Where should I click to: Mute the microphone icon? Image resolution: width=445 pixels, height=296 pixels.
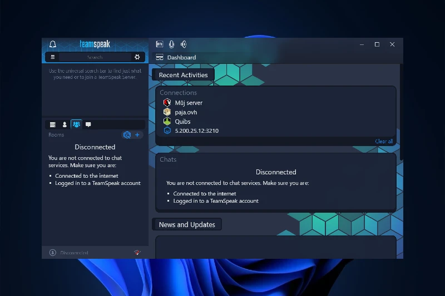click(x=171, y=44)
